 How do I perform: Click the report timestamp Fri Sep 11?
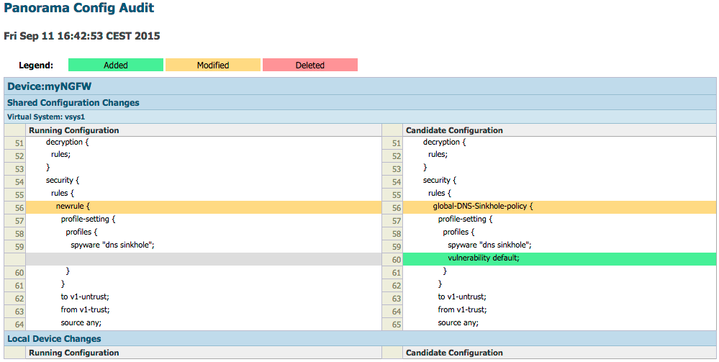coord(82,36)
